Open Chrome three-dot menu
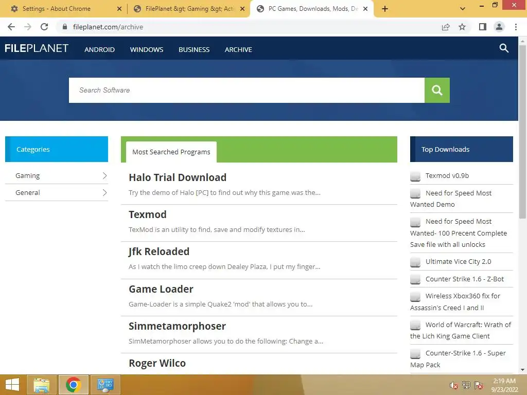Image resolution: width=527 pixels, height=395 pixels. point(516,27)
